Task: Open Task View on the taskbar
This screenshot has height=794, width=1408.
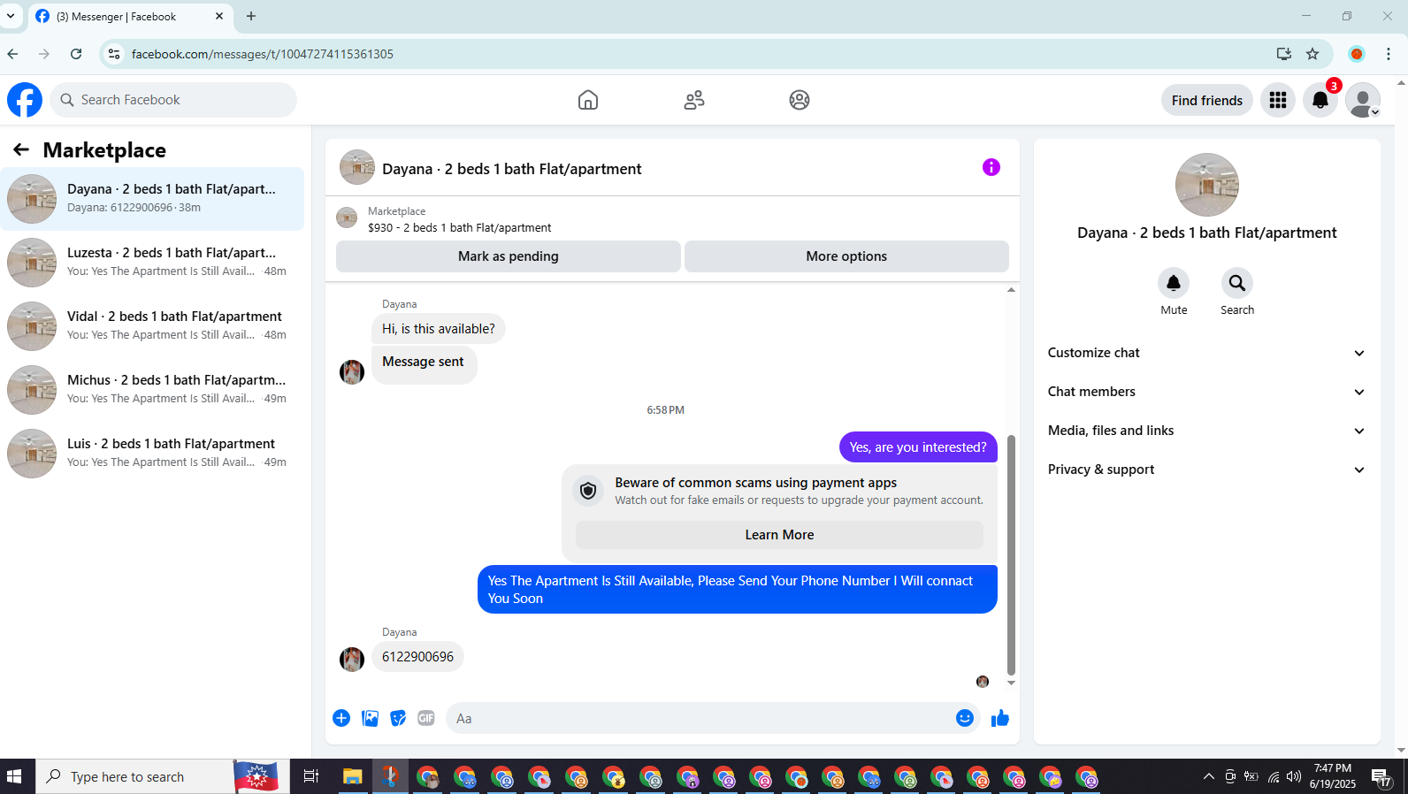Action: coord(310,776)
